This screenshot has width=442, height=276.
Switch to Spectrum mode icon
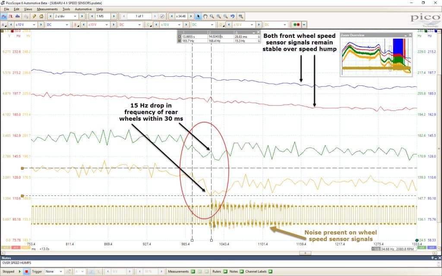17,16
